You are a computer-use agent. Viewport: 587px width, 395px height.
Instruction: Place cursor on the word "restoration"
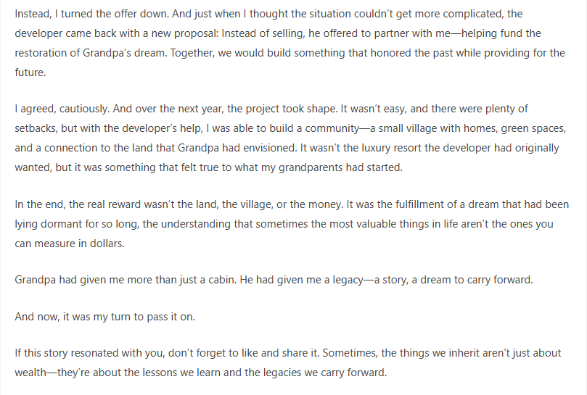(42, 54)
